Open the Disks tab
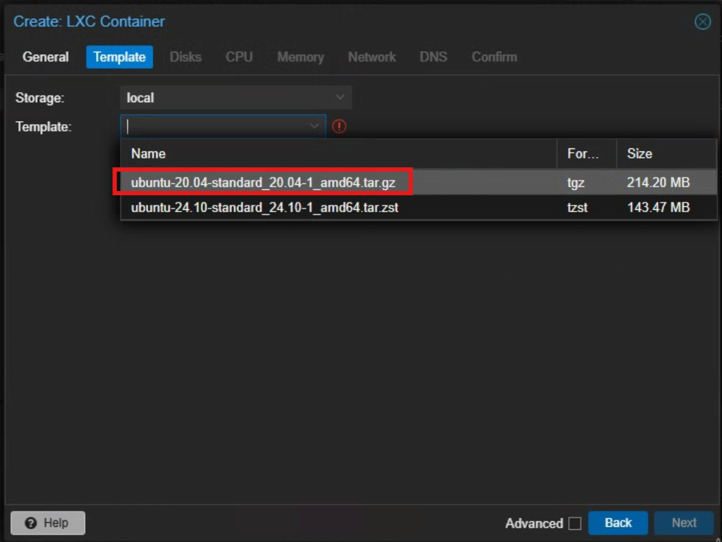 click(185, 57)
